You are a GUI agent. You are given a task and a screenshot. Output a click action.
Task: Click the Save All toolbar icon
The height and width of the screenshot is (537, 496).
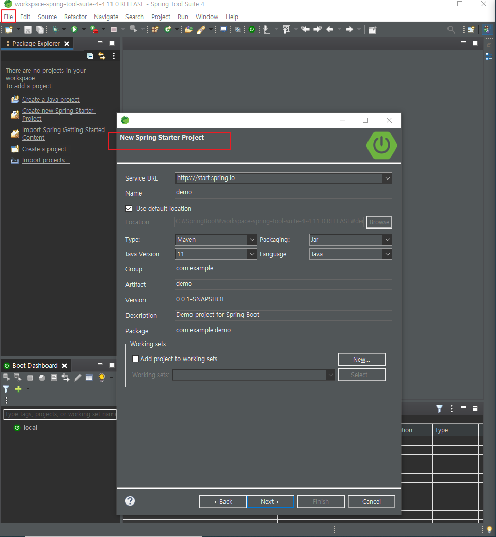pos(40,30)
